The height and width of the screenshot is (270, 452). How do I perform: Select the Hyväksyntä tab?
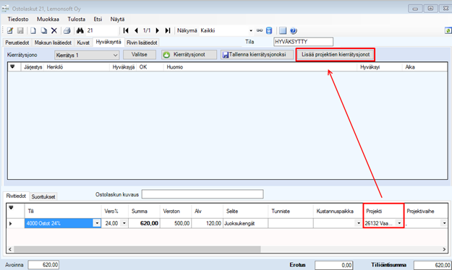click(x=108, y=42)
